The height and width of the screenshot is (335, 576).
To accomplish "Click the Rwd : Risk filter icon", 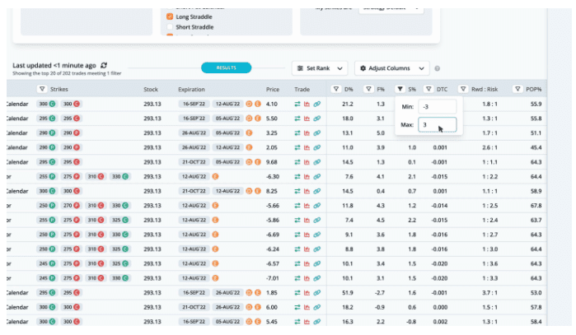I will [462, 89].
